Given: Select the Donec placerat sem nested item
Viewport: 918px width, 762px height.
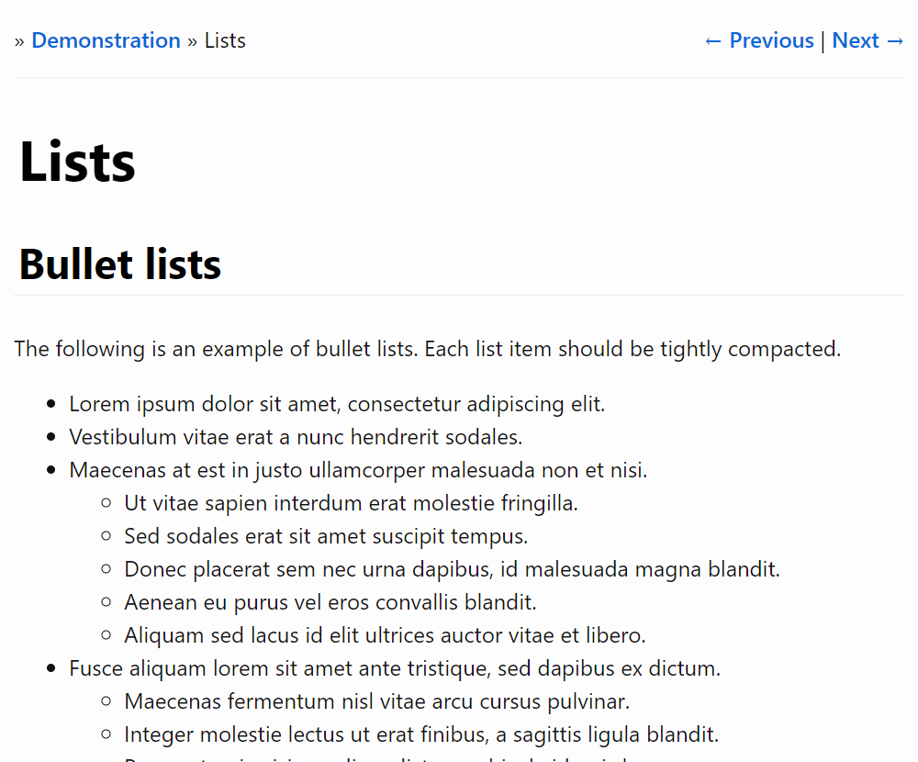Looking at the screenshot, I should pyautogui.click(x=452, y=569).
